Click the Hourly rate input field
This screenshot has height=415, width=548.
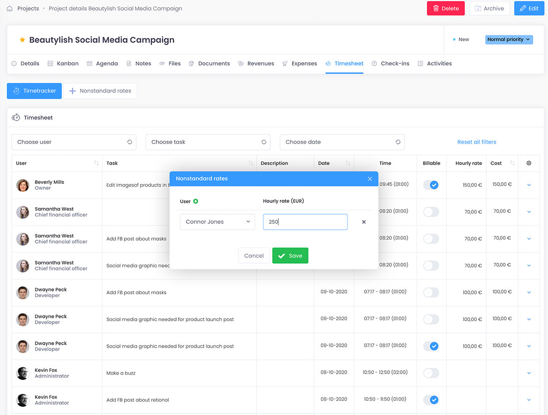coord(305,222)
